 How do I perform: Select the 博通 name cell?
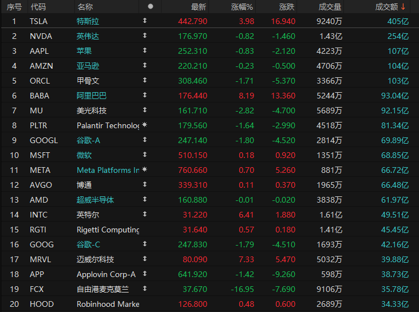click(84, 185)
